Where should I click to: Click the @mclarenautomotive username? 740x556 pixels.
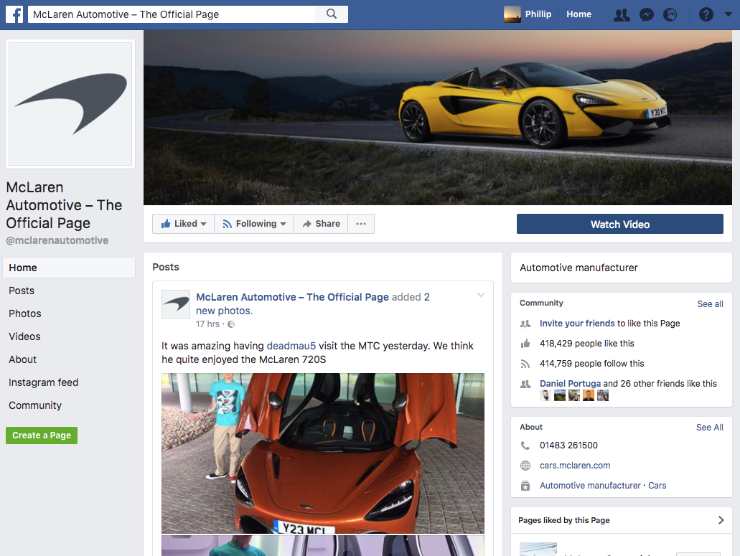(57, 240)
